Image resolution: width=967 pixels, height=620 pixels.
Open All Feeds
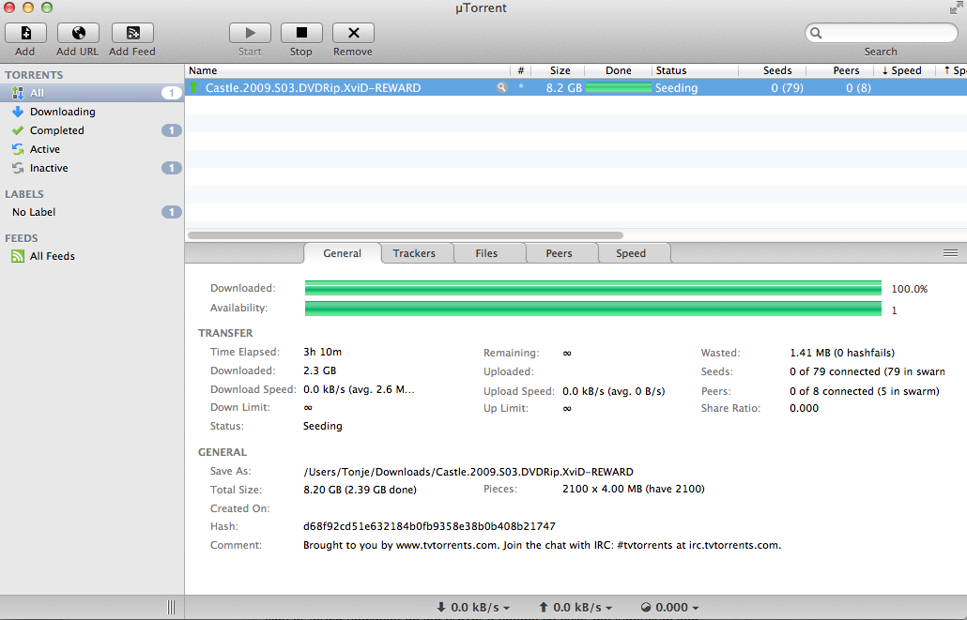(x=92, y=256)
